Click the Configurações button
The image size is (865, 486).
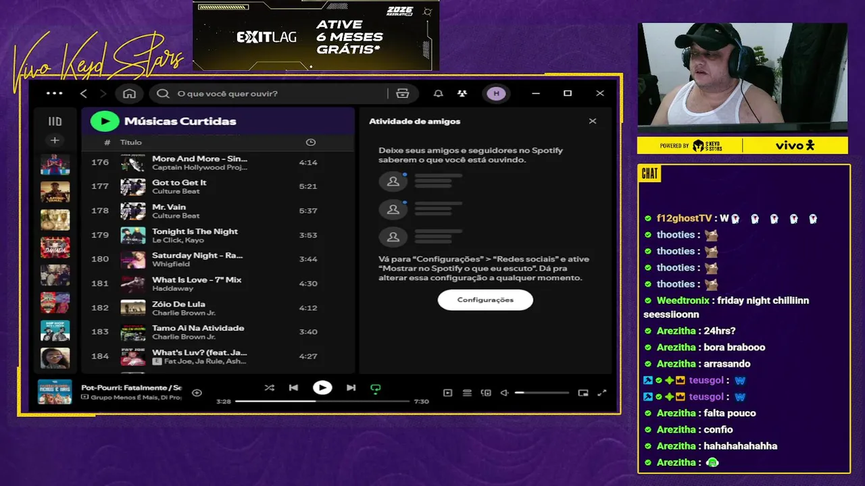click(x=485, y=300)
